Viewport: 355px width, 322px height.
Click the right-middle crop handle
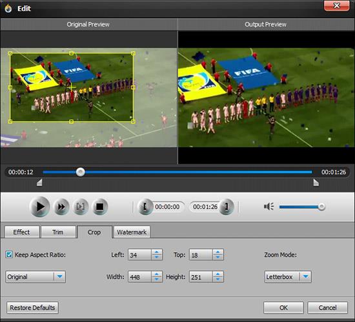[x=133, y=87]
